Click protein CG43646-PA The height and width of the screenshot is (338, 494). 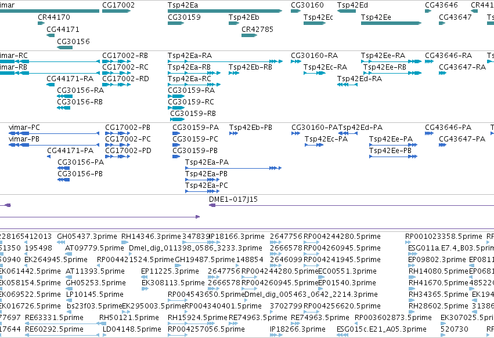[448, 128]
